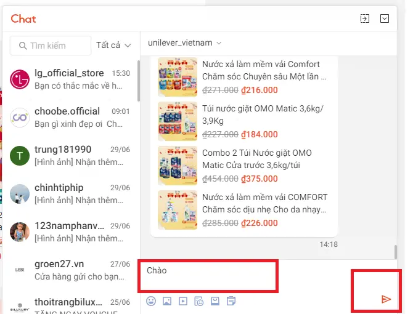Click the 14:18 message timestamp
This screenshot has height=314, width=413.
[x=329, y=244]
